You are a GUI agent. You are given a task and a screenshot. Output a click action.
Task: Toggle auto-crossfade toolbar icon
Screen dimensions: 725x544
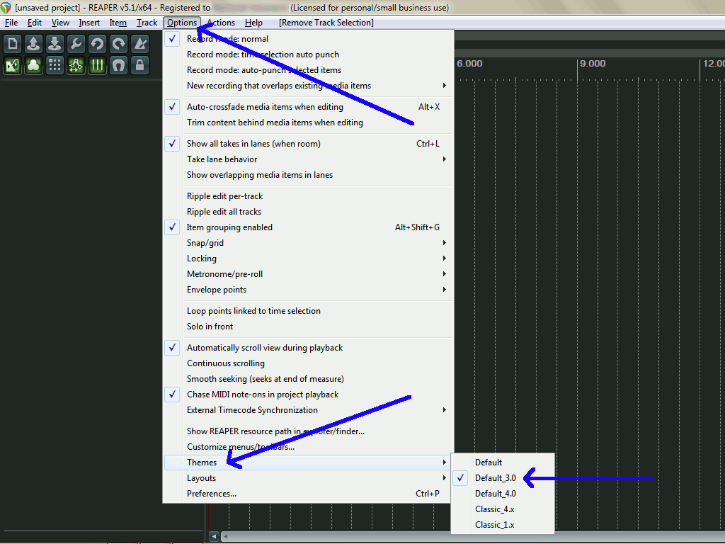click(x=13, y=65)
